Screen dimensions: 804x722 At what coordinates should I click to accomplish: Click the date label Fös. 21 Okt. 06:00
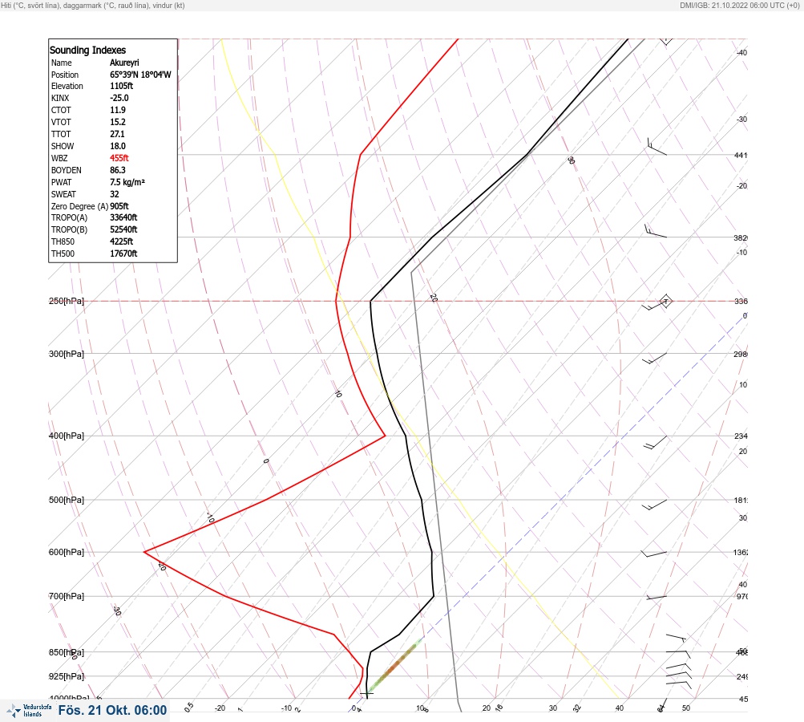point(112,710)
